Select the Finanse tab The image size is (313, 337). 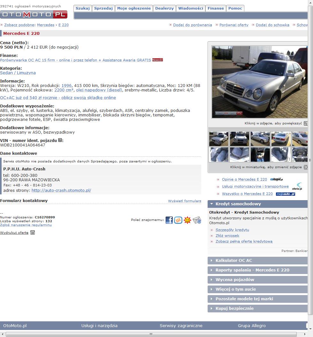tap(216, 8)
